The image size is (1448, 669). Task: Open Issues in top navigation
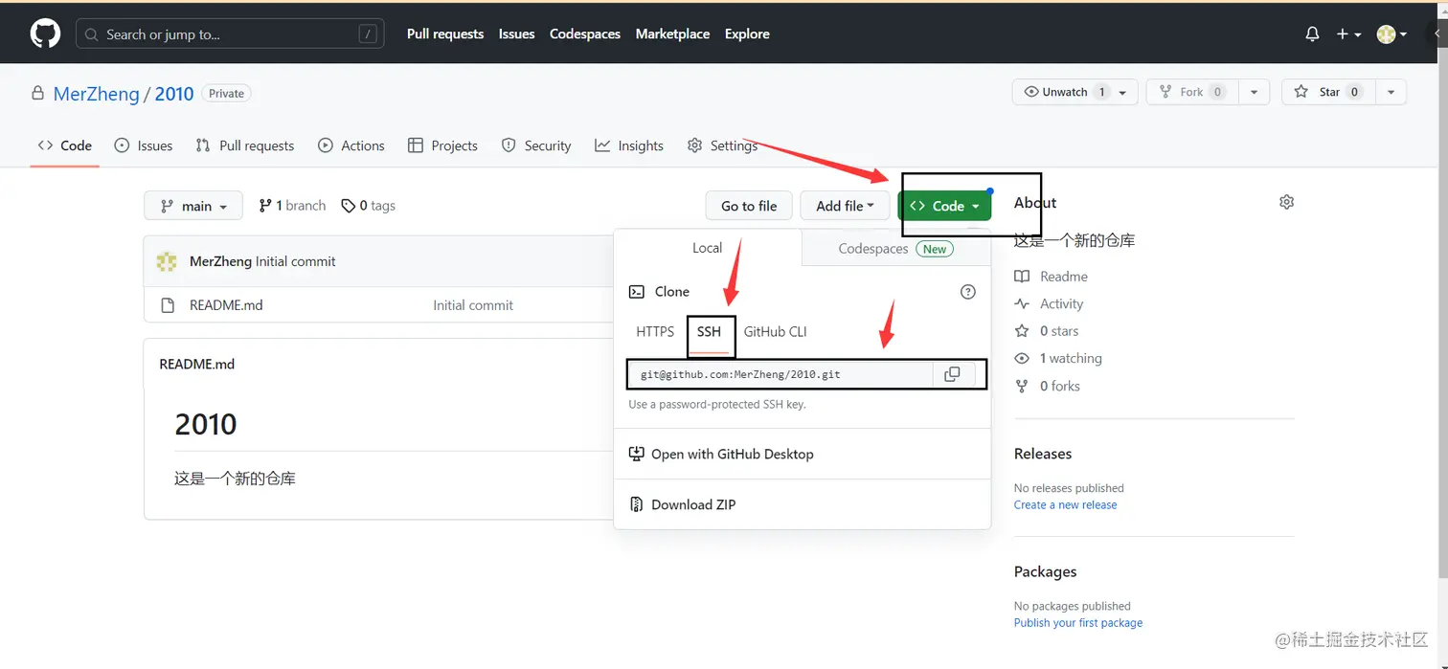click(x=517, y=33)
